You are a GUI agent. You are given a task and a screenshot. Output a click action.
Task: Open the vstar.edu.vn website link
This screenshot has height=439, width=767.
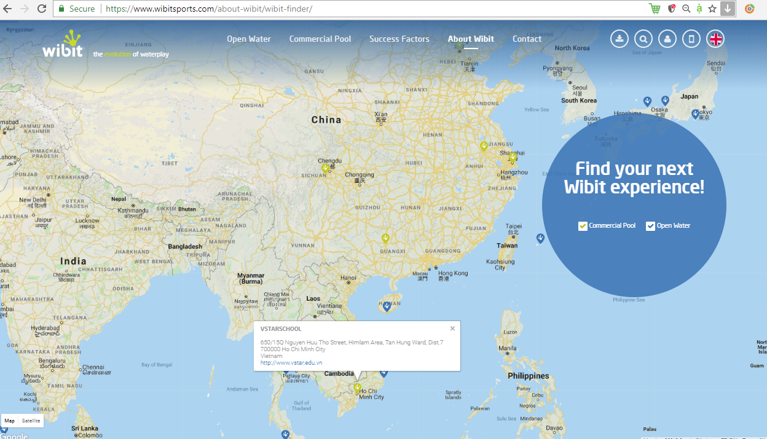[291, 363]
